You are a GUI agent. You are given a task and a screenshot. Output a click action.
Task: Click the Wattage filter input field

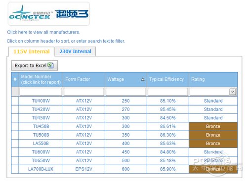(126, 92)
